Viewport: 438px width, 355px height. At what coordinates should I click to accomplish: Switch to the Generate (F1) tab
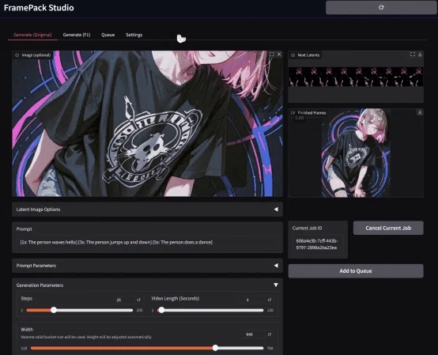tap(77, 35)
